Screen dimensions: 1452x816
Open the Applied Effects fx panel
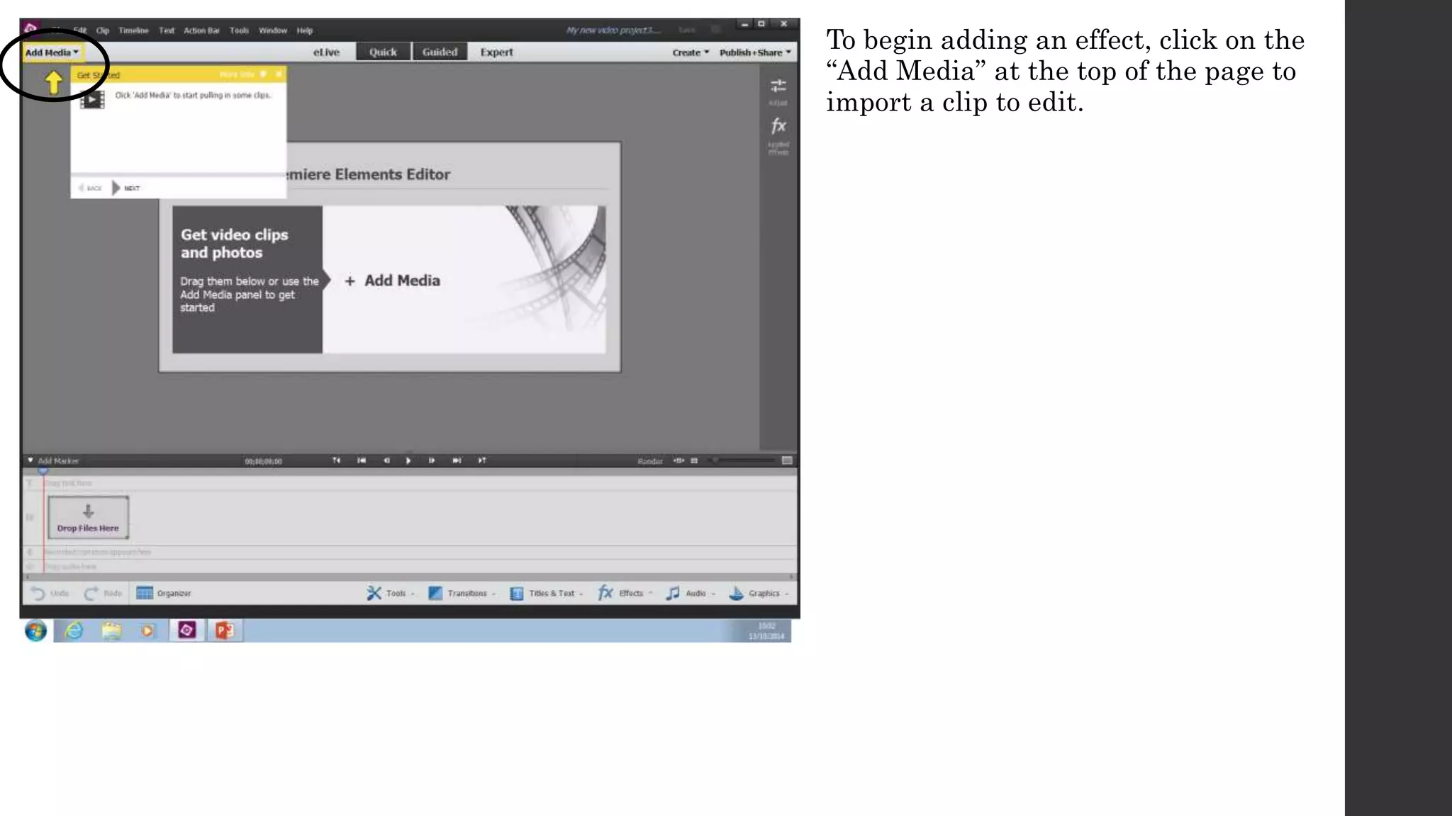tap(778, 127)
